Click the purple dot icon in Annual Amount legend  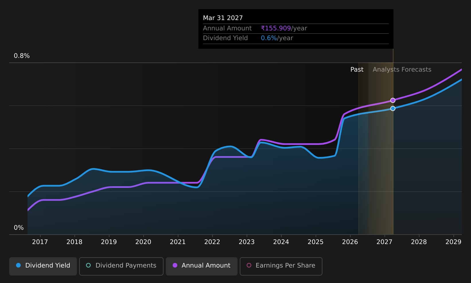click(175, 265)
